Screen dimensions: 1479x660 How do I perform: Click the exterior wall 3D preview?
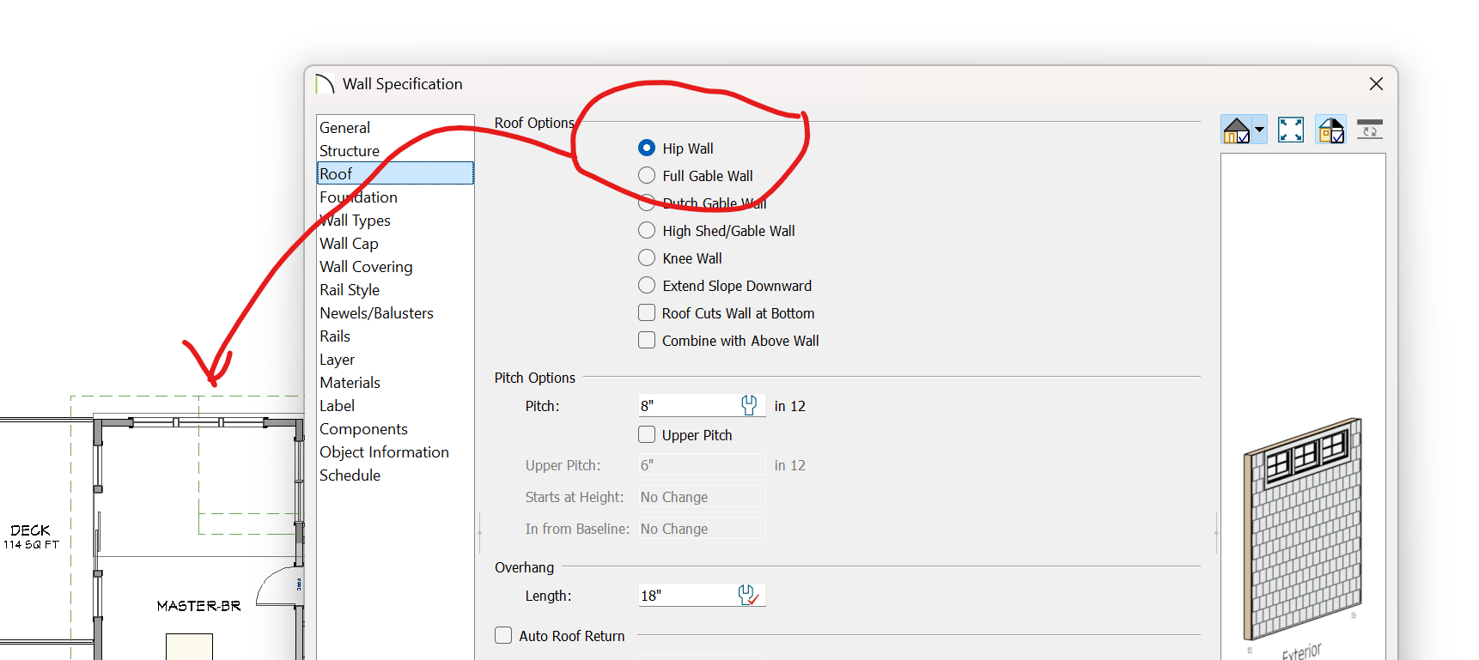tap(1304, 528)
